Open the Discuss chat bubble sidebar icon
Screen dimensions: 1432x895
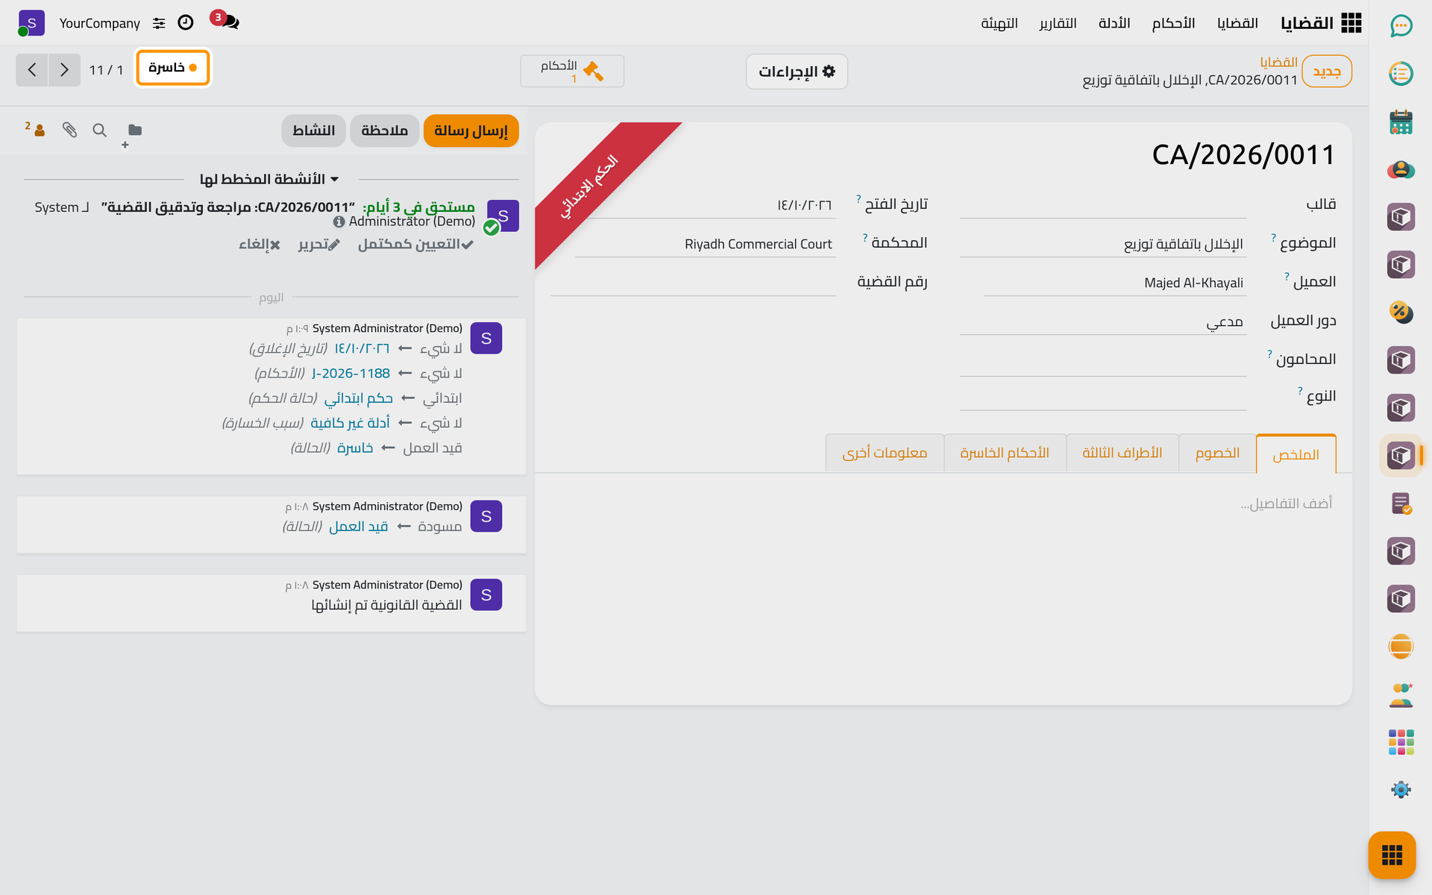1401,26
